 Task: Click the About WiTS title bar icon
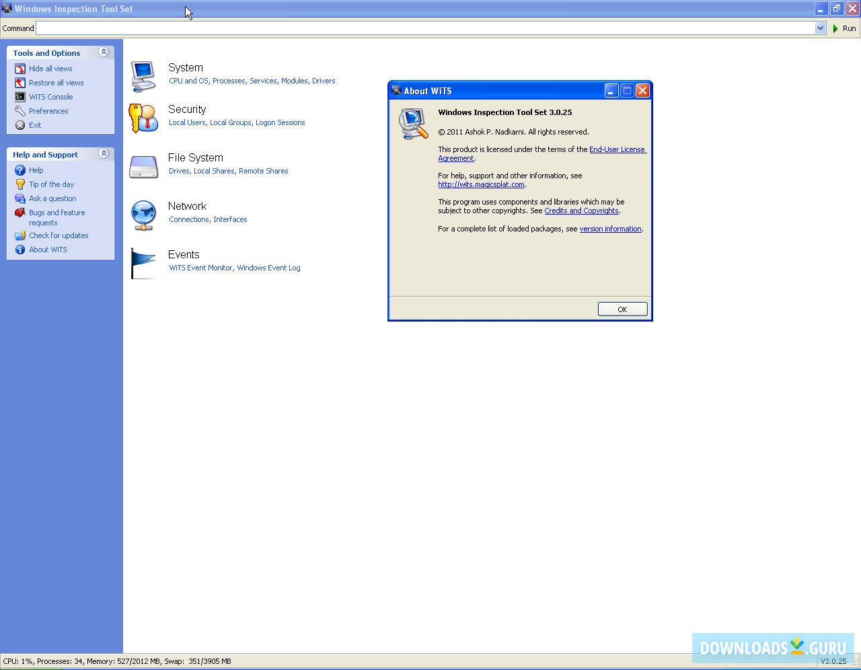[x=397, y=90]
